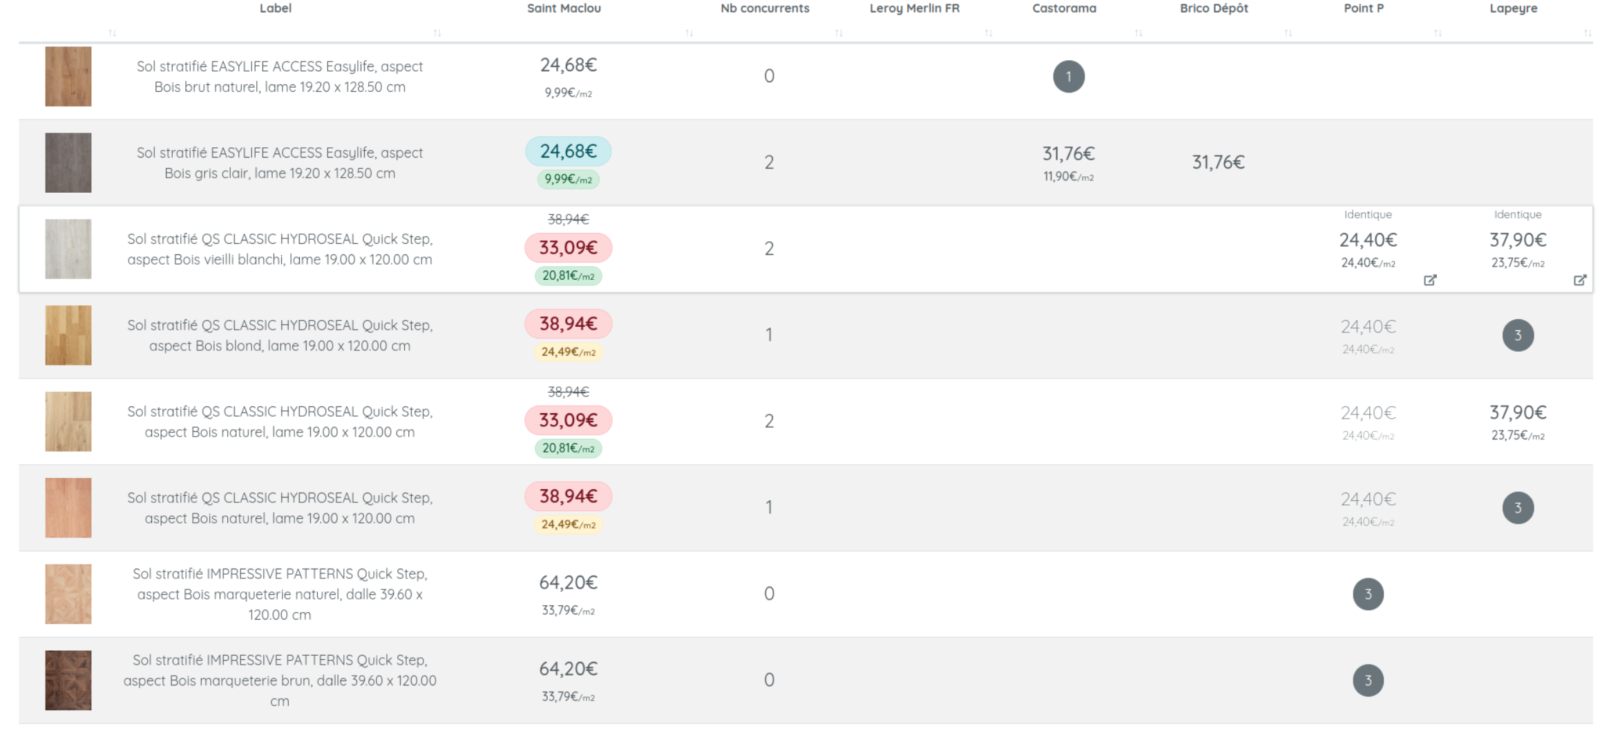Open the Bois blond product thumbnail
This screenshot has height=731, width=1611.
(68, 335)
